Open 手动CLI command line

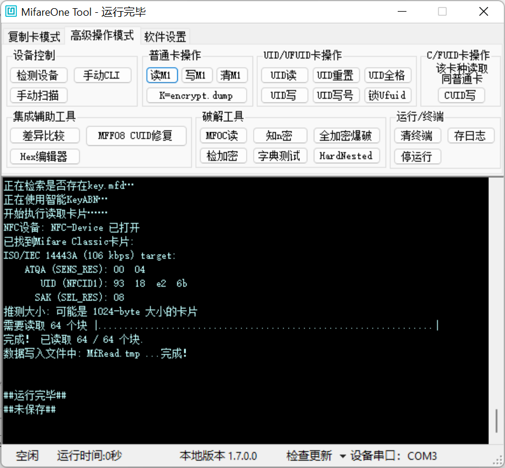(102, 75)
